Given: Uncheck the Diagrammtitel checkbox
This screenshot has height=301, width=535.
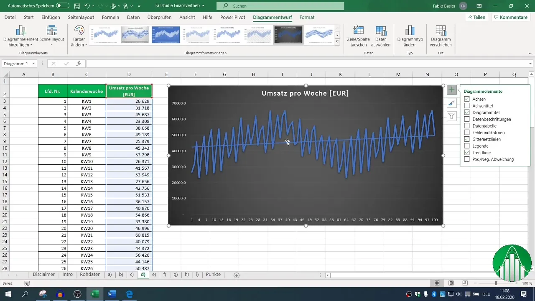Looking at the screenshot, I should pos(467,112).
